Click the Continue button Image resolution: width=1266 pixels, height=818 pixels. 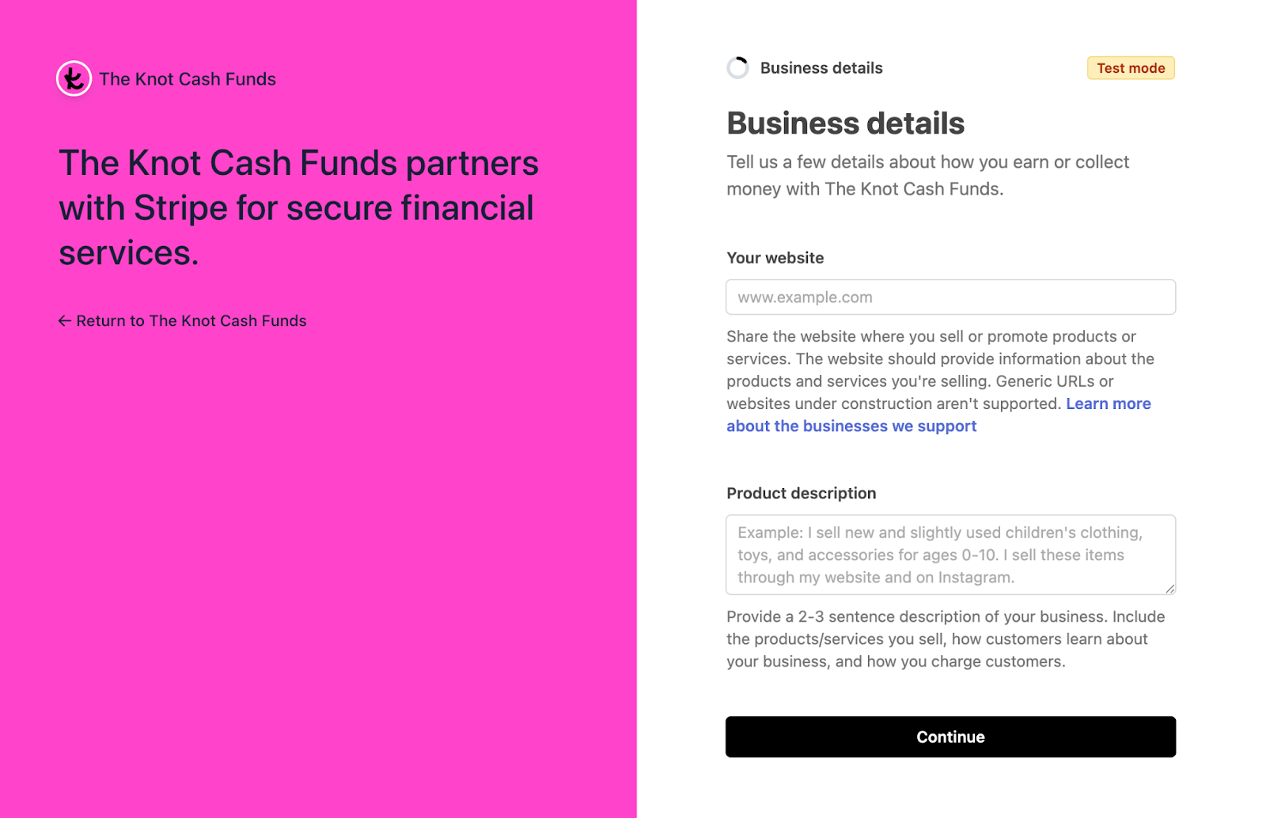(950, 737)
